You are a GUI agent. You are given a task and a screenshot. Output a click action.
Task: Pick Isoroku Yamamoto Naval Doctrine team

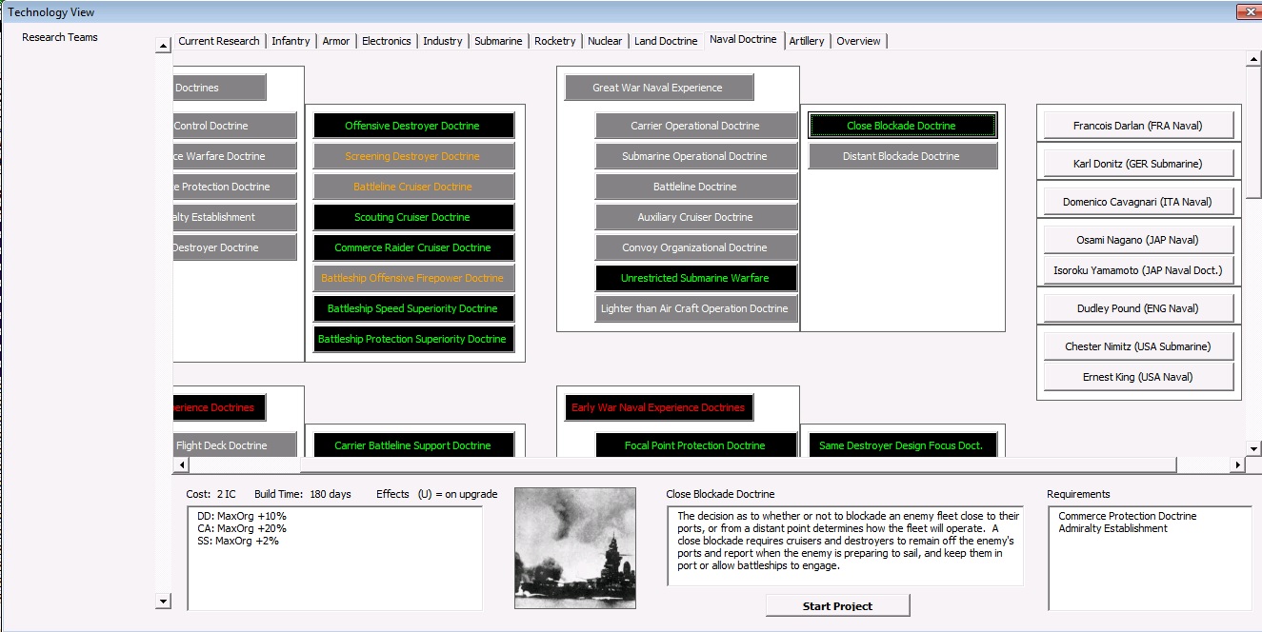pos(1137,270)
